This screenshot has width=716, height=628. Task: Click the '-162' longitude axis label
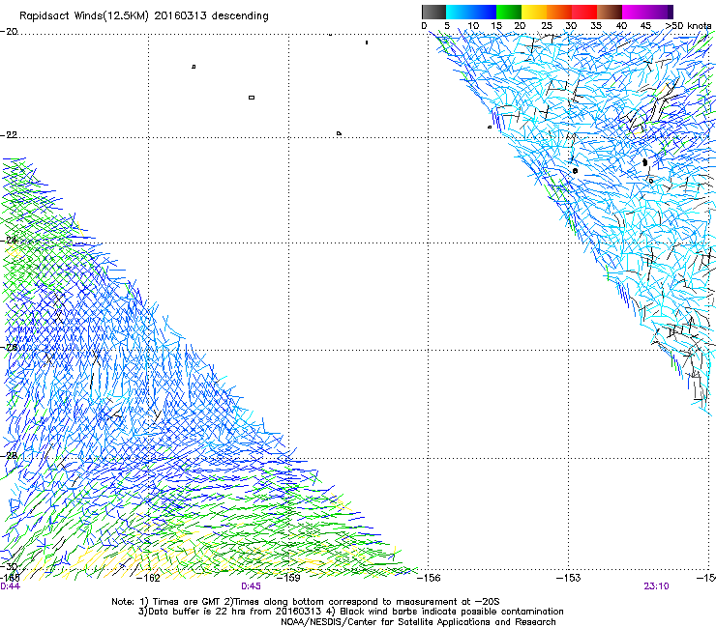point(148,579)
